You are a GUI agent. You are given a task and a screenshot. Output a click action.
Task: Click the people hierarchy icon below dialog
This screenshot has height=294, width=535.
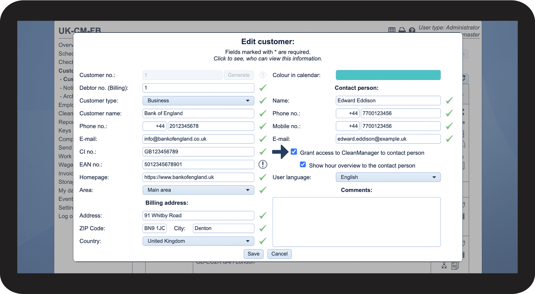pyautogui.click(x=444, y=266)
